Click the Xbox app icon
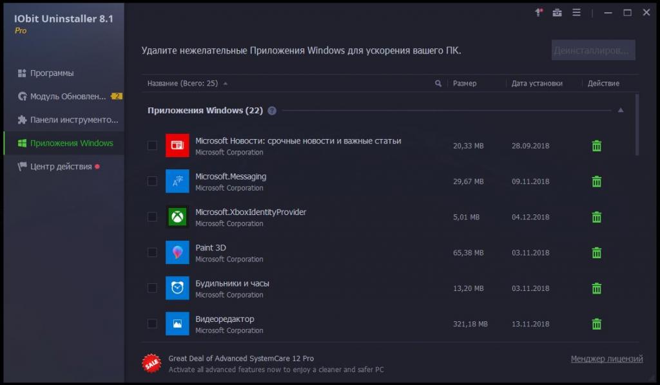The image size is (660, 385). coord(177,217)
